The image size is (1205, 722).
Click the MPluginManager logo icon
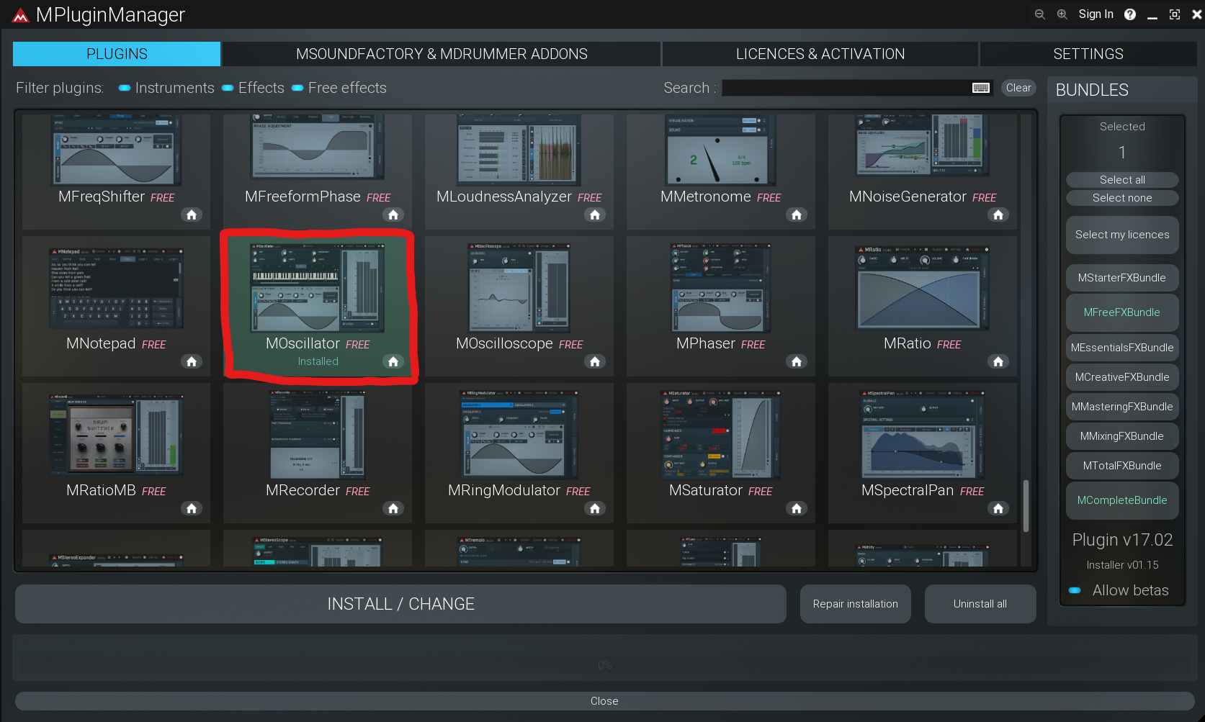click(20, 15)
